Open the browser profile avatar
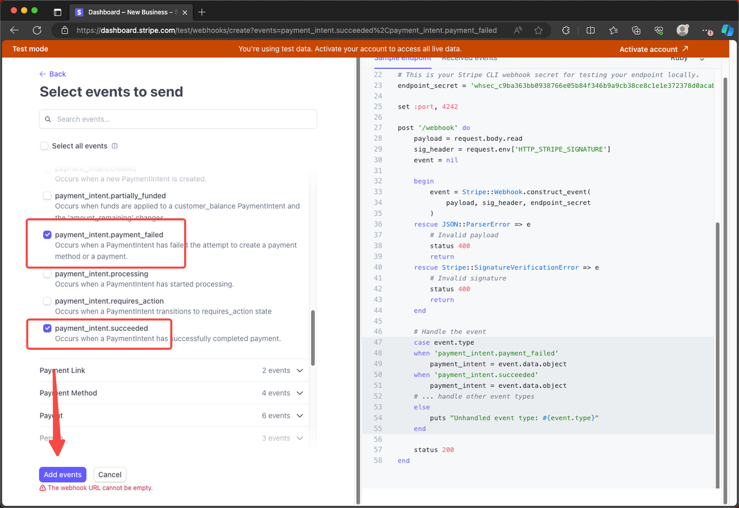The image size is (739, 508). (682, 31)
